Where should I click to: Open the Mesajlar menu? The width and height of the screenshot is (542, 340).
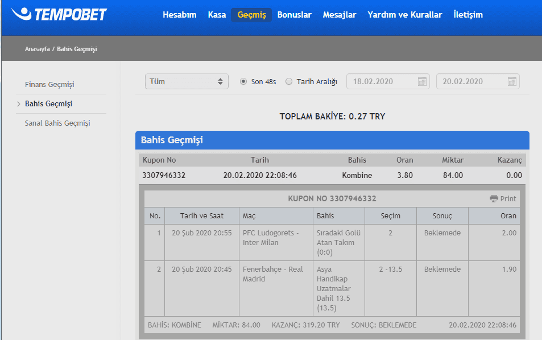point(339,15)
